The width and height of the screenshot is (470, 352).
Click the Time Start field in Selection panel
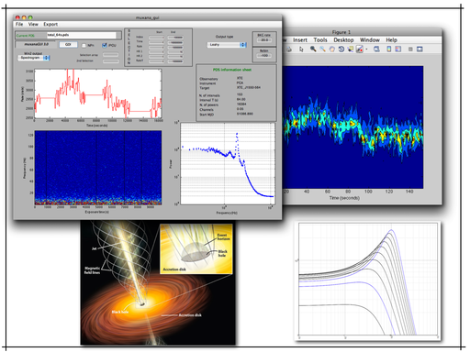click(x=157, y=42)
